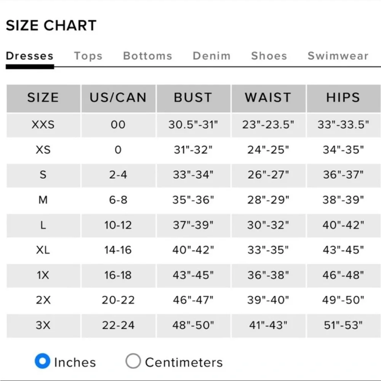Switch to the Denim tab
This screenshot has width=381, height=381.
(x=211, y=56)
